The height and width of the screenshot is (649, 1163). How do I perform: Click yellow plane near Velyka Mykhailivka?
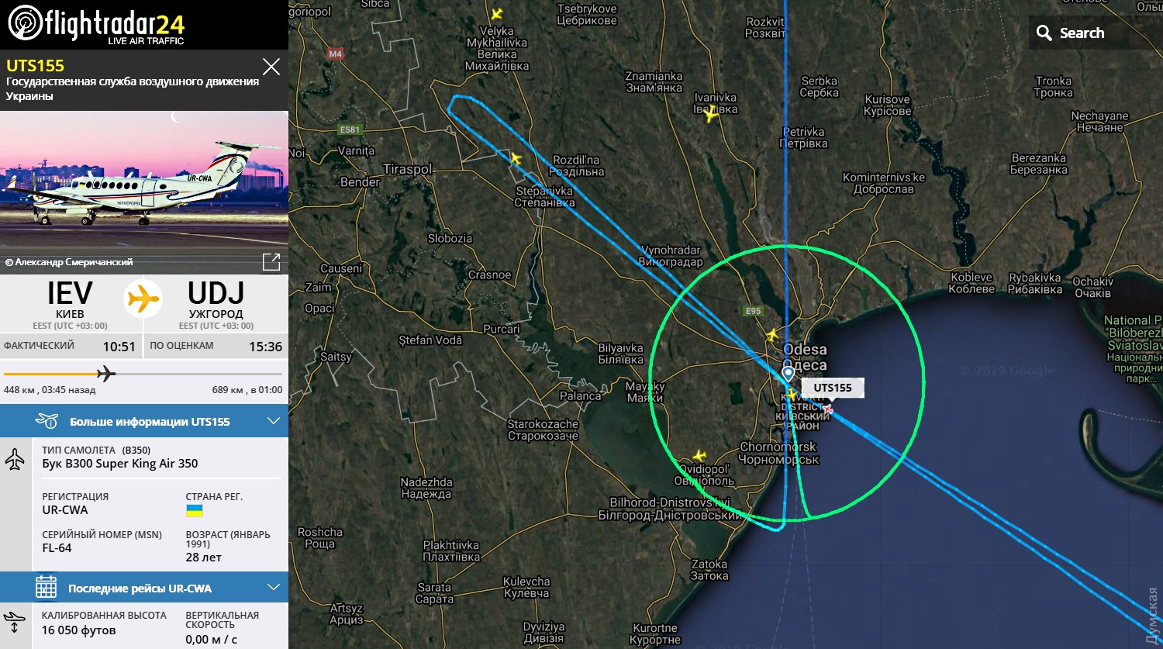point(497,14)
